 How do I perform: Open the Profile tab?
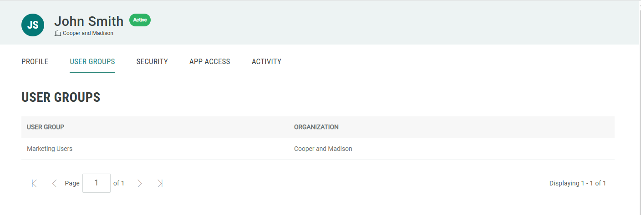[x=35, y=61]
